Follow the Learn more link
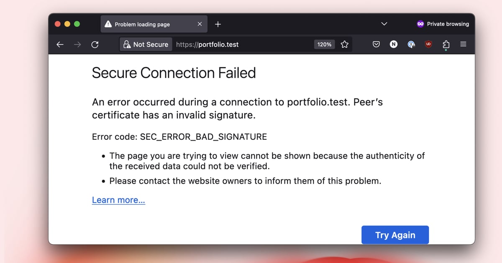The width and height of the screenshot is (502, 263). coord(118,200)
